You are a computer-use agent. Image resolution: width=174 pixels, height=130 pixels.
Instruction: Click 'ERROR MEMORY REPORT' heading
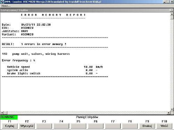click(x=53, y=15)
